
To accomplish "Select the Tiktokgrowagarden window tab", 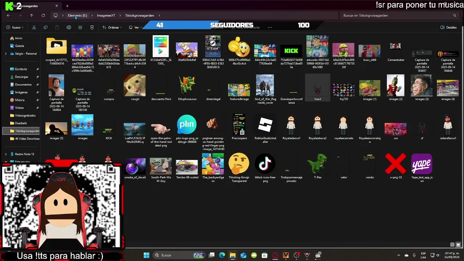I will click(x=31, y=6).
